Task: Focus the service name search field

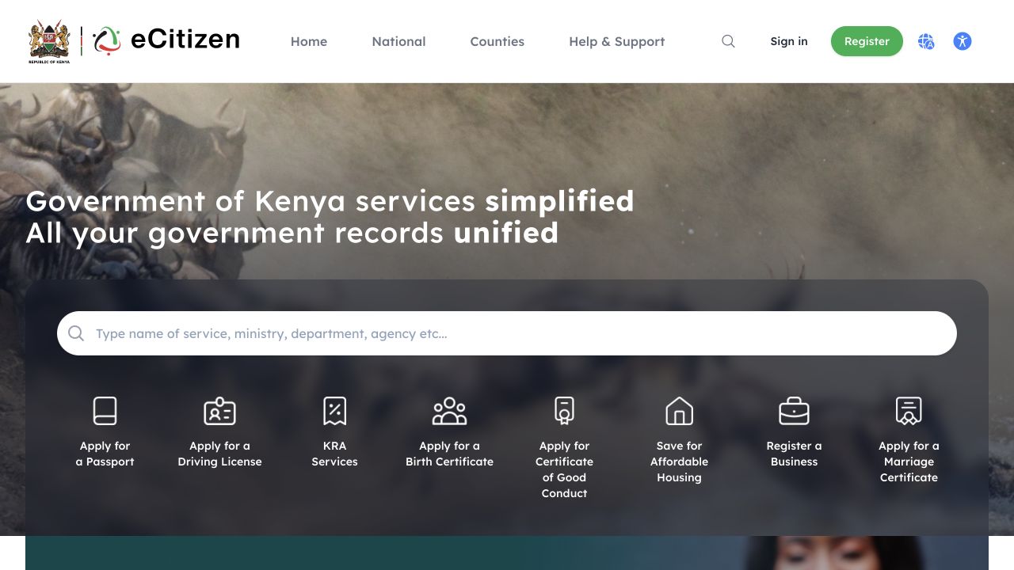Action: pos(507,333)
